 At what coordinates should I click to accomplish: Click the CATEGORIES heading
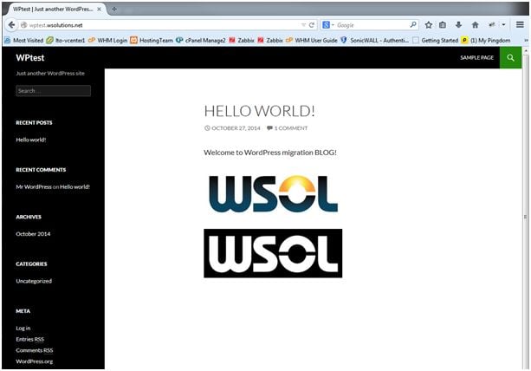point(31,264)
